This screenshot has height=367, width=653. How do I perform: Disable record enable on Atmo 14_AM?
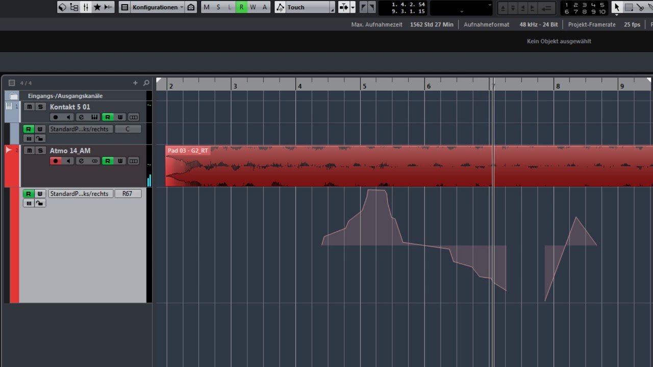(x=56, y=161)
